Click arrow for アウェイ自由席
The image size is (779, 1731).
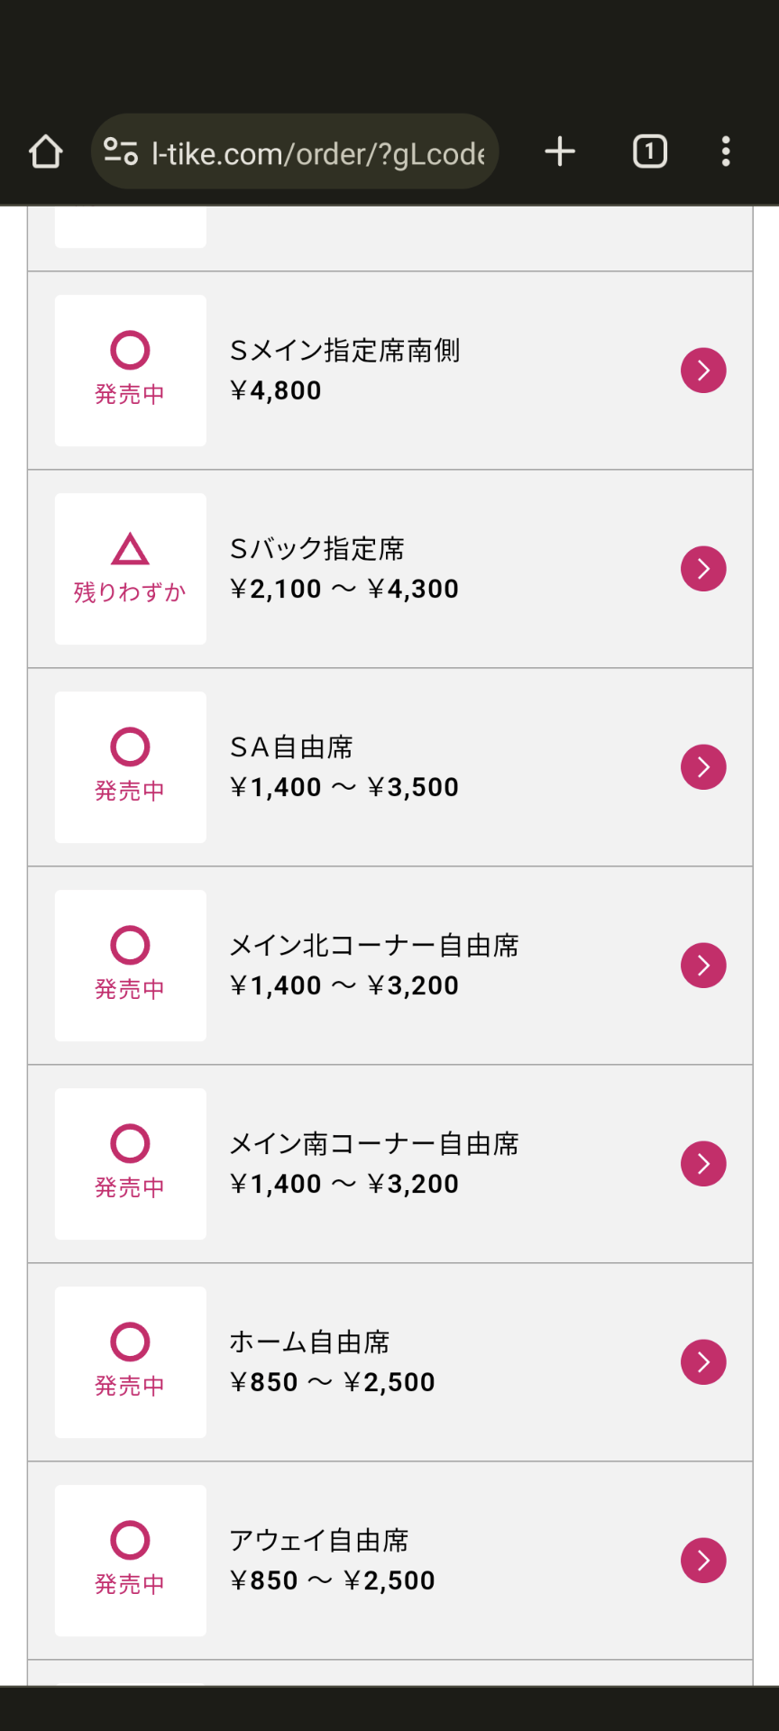pos(703,1561)
